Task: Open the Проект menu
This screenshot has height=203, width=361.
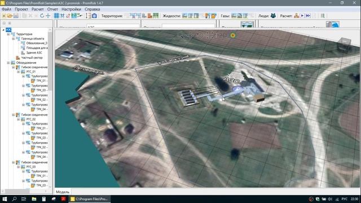Action: (x=21, y=9)
